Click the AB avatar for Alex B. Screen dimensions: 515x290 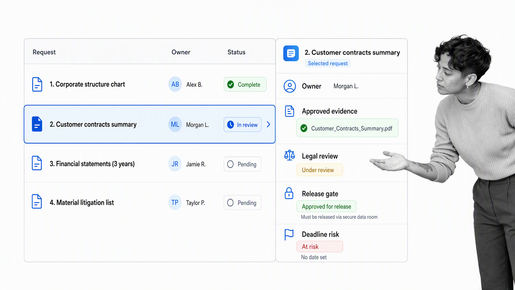pyautogui.click(x=175, y=84)
